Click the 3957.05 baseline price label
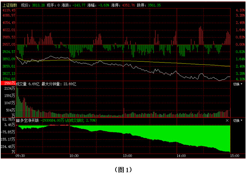 8,44
